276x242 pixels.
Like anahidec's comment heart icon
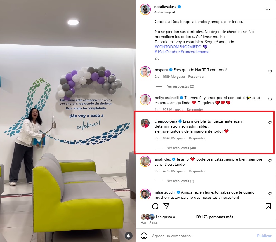point(270,161)
